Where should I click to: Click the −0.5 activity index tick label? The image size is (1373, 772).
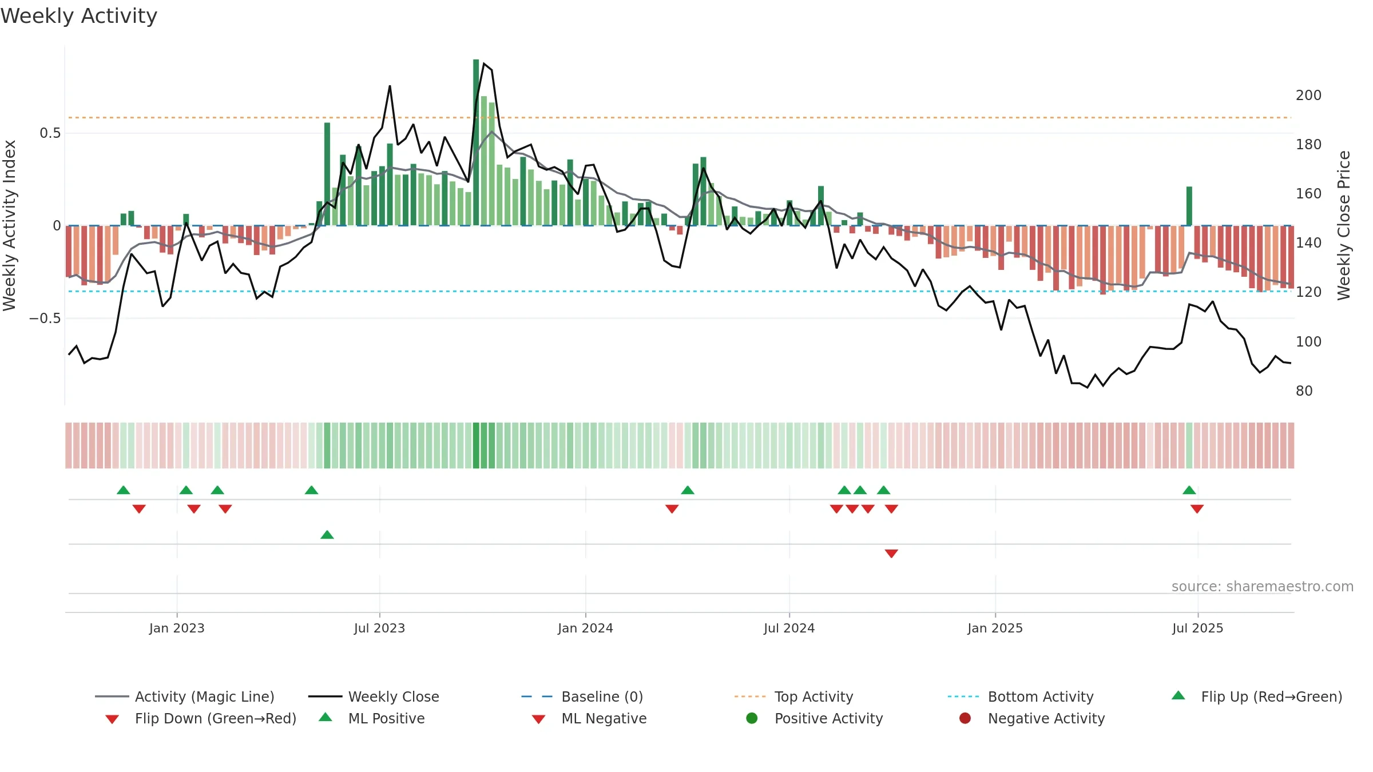45,318
